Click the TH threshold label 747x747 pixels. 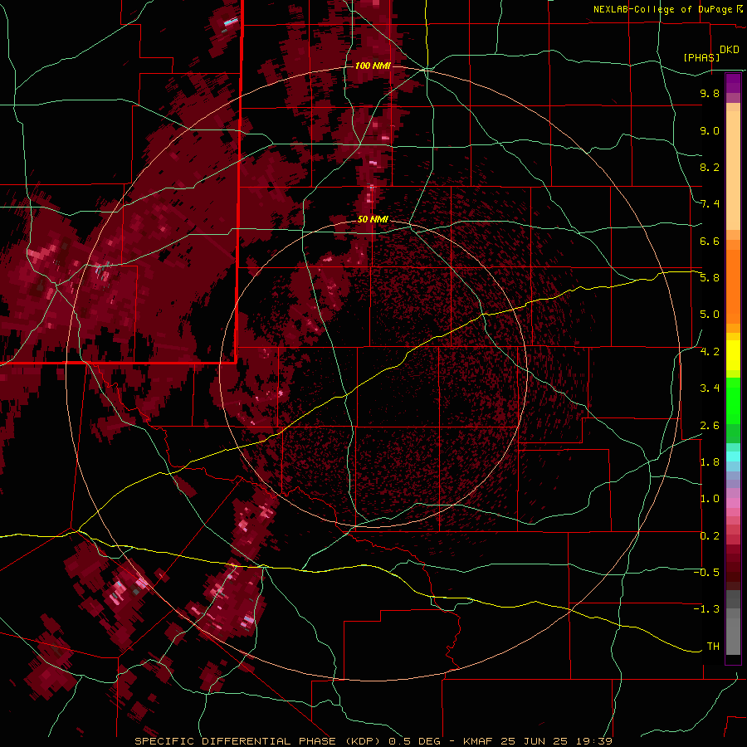713,647
